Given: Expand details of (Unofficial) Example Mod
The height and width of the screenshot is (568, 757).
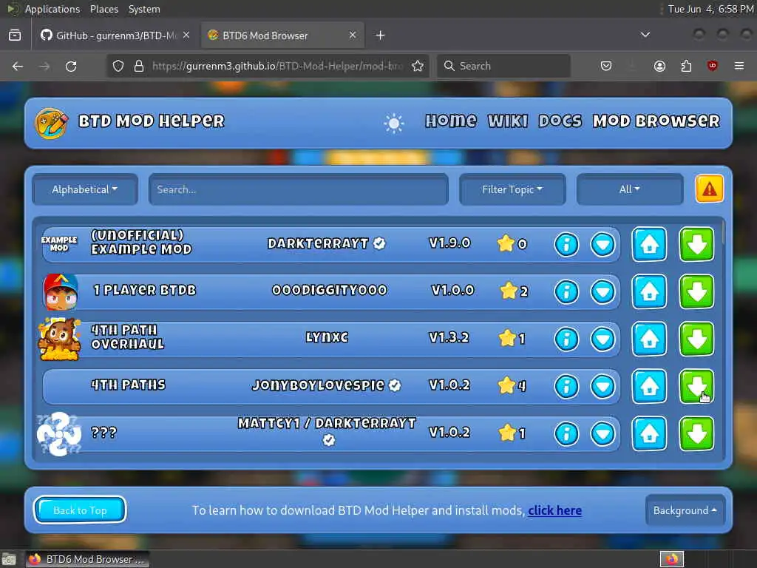Looking at the screenshot, I should (x=602, y=244).
